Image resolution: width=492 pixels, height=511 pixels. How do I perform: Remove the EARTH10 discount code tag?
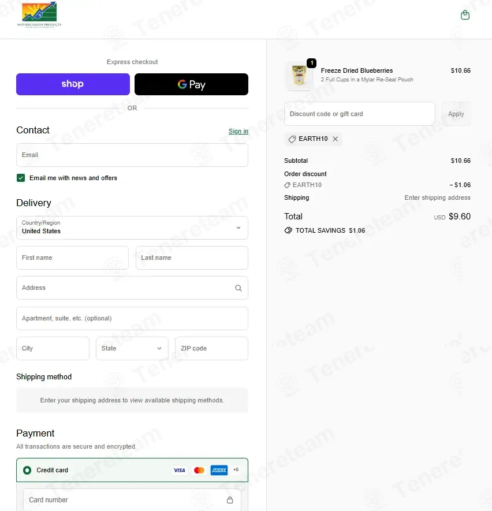point(335,139)
